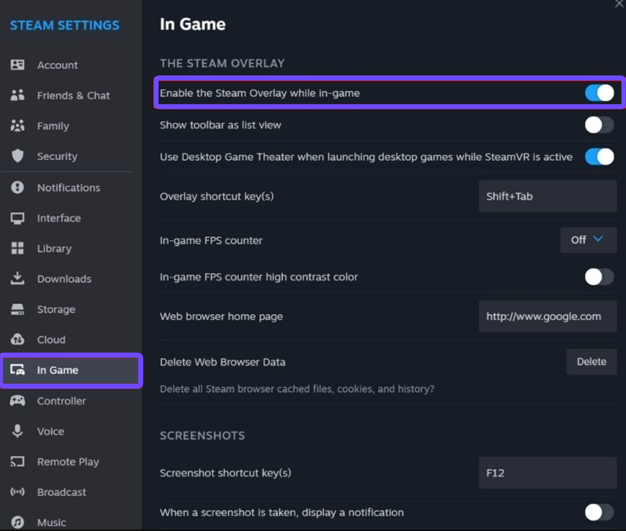This screenshot has height=531, width=626.
Task: Toggle screenshot taken notification switch
Action: tap(599, 512)
